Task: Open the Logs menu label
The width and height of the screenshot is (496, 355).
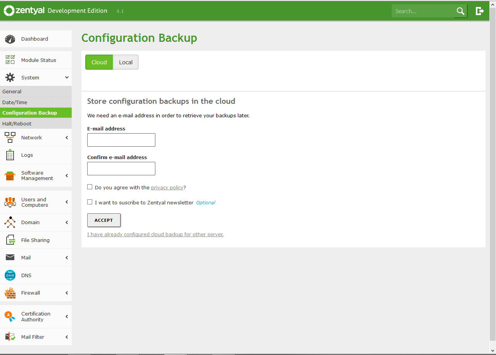Action: tap(27, 155)
